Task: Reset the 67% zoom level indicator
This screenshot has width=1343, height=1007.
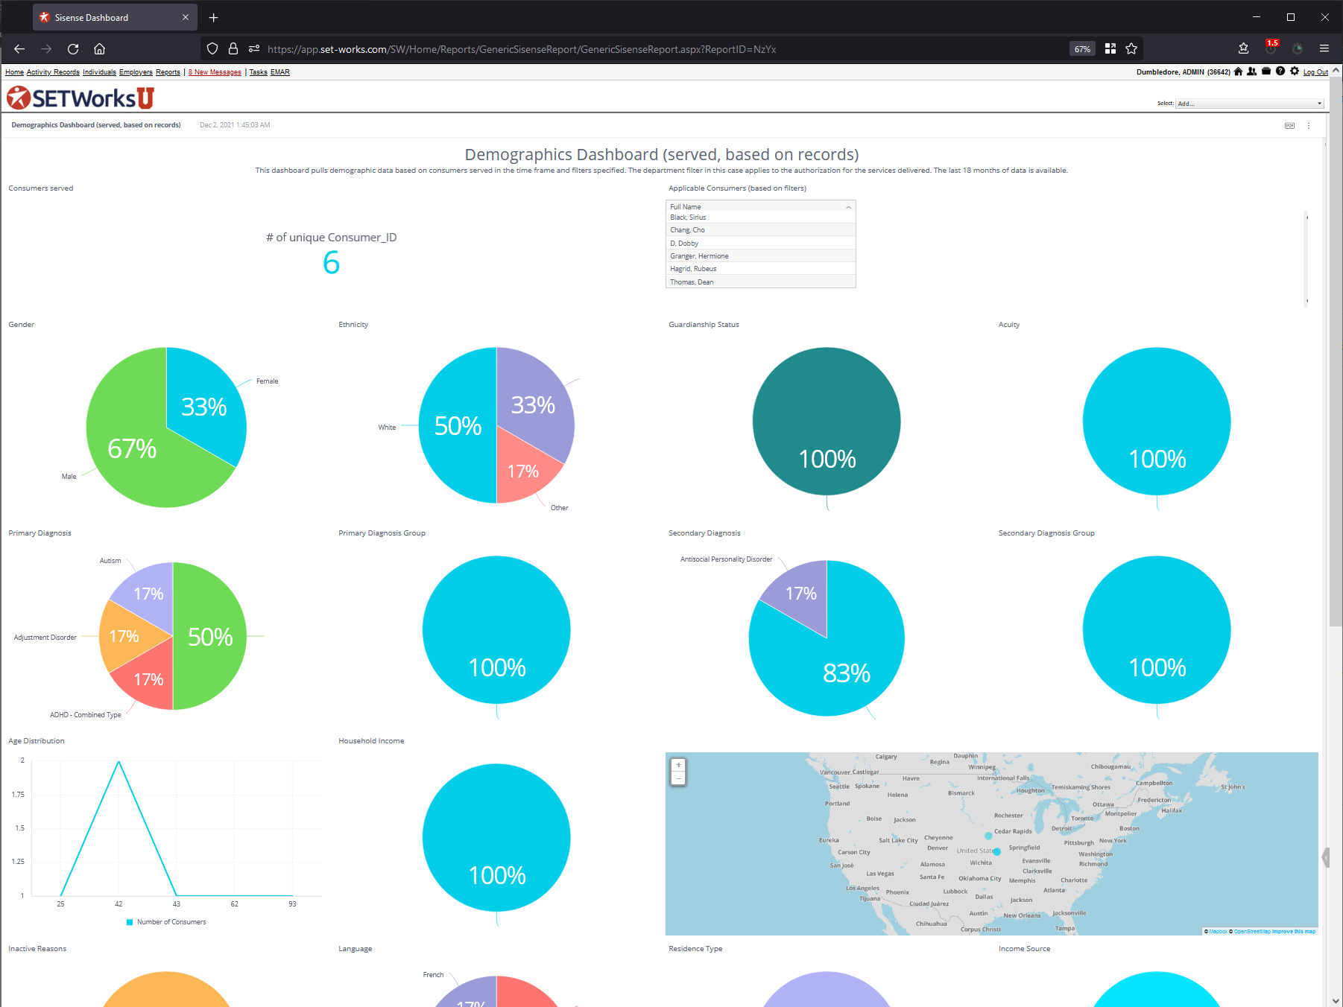Action: coord(1082,49)
